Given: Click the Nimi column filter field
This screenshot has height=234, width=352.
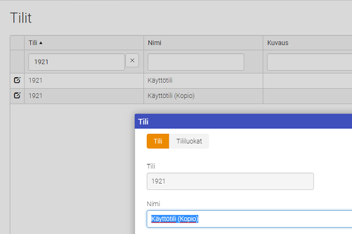Looking at the screenshot, I should click(x=195, y=61).
